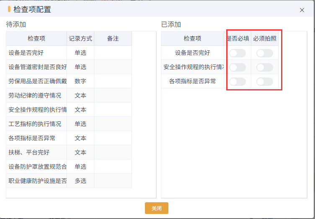
Task: Select 工艺指标的执行情况 row
Action: (x=69, y=124)
